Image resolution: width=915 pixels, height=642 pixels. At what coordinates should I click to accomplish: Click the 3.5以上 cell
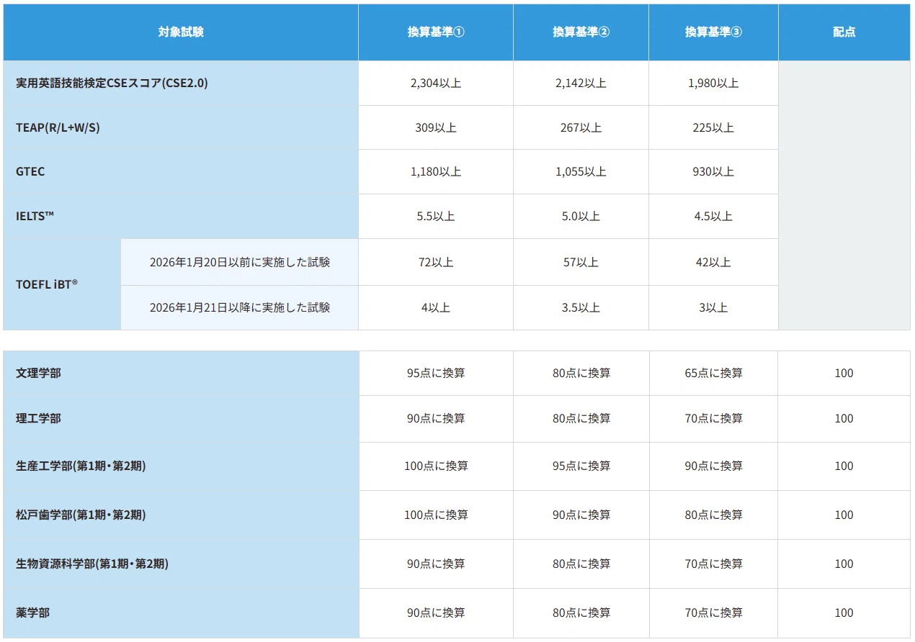click(581, 307)
